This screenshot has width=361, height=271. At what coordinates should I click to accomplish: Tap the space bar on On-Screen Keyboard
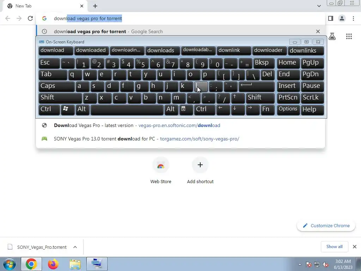127,110
